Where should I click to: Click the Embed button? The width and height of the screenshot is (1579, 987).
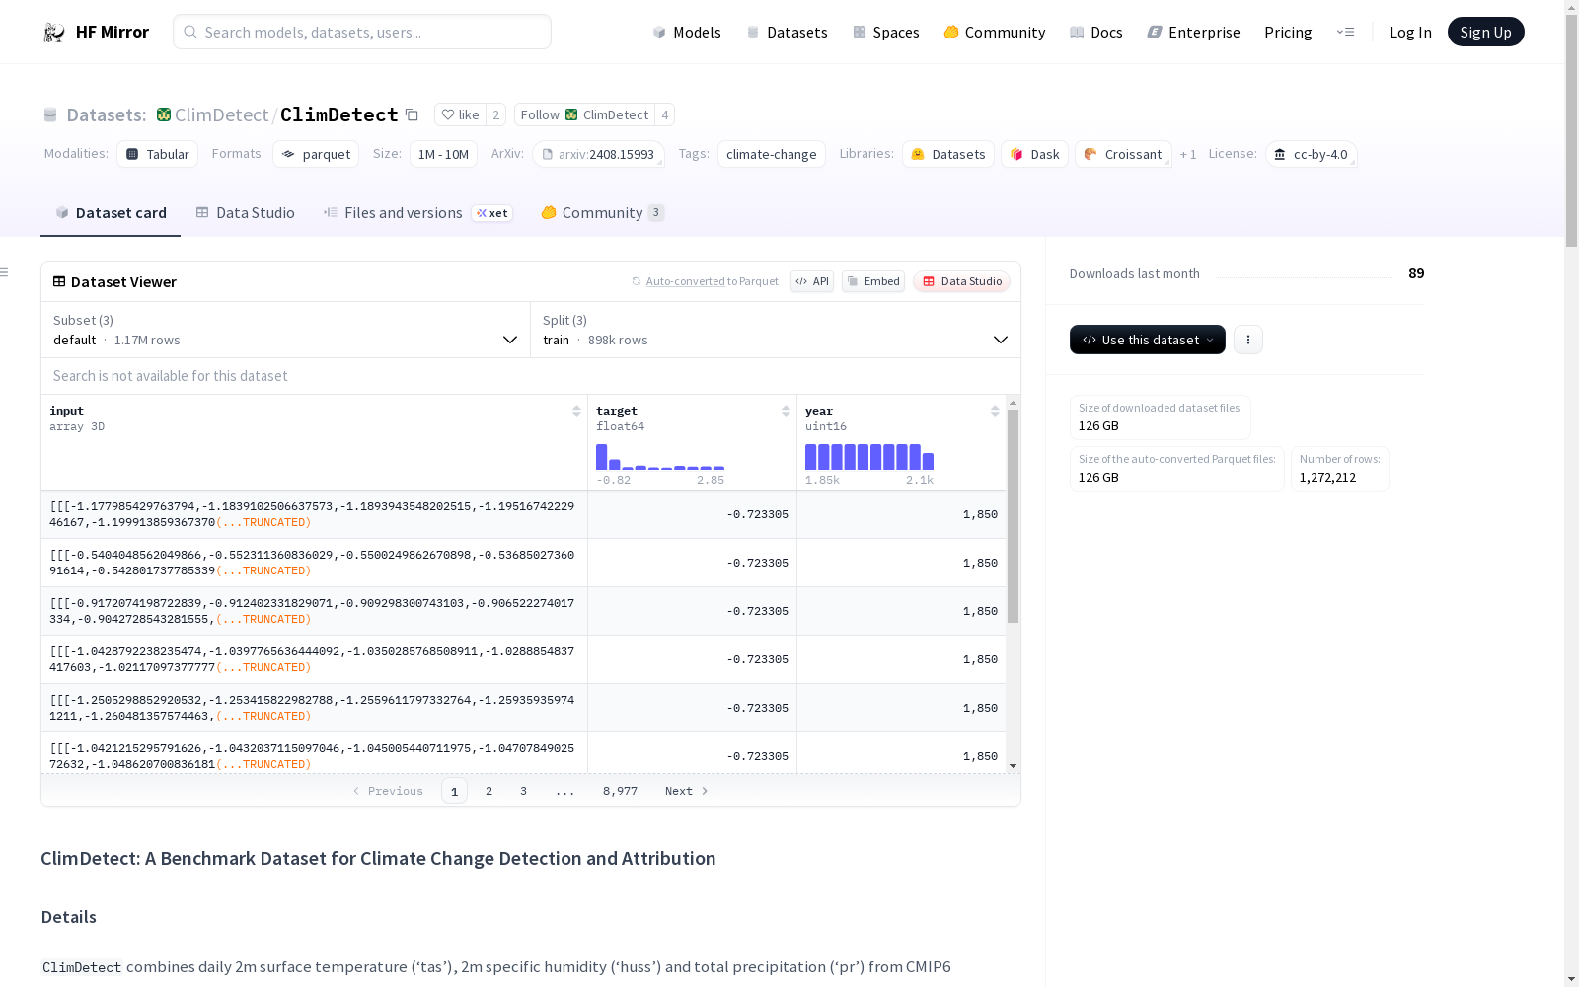[873, 281]
